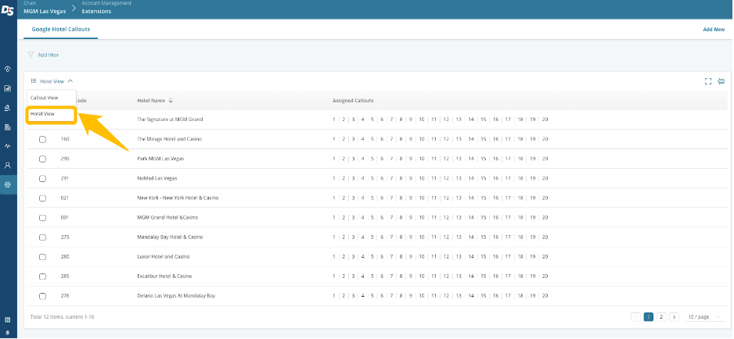Switch to Google Hotel Callouts tab

(x=61, y=29)
